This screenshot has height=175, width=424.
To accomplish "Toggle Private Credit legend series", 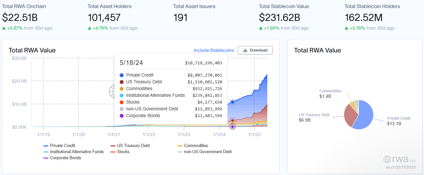I will (59, 145).
